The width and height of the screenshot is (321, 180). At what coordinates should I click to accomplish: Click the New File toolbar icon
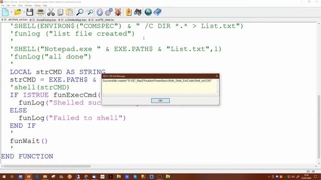[6, 12]
